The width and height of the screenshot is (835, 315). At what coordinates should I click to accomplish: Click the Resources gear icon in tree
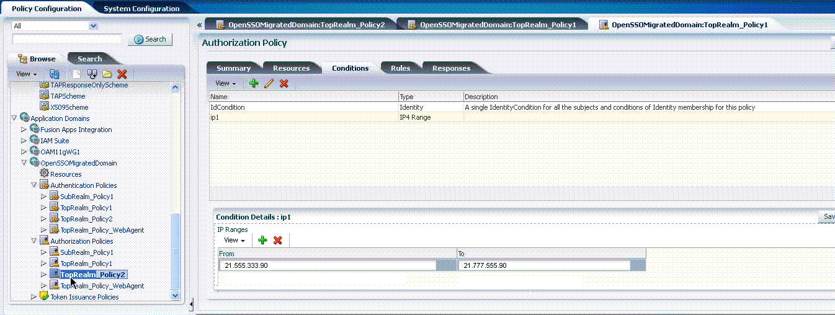click(x=44, y=174)
